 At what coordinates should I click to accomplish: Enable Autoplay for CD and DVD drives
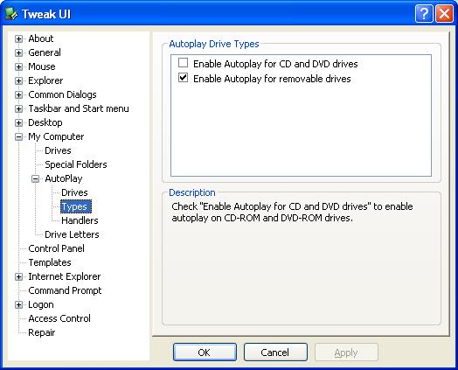click(x=184, y=63)
